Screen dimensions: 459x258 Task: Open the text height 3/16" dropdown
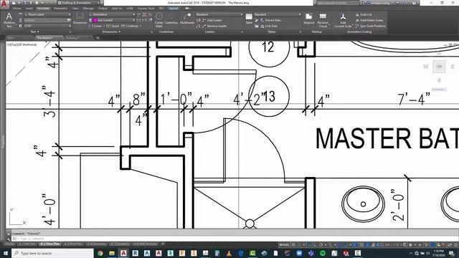(x=48, y=26)
